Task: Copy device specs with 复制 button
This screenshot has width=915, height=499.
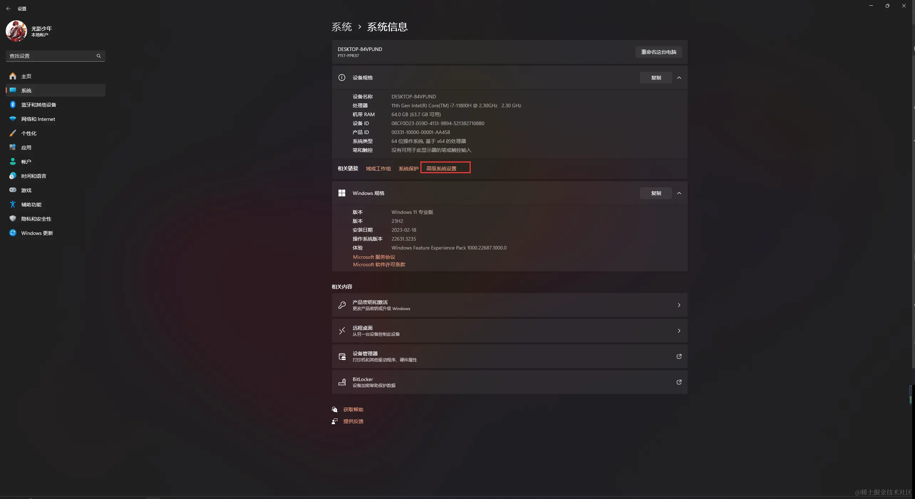Action: [656, 78]
